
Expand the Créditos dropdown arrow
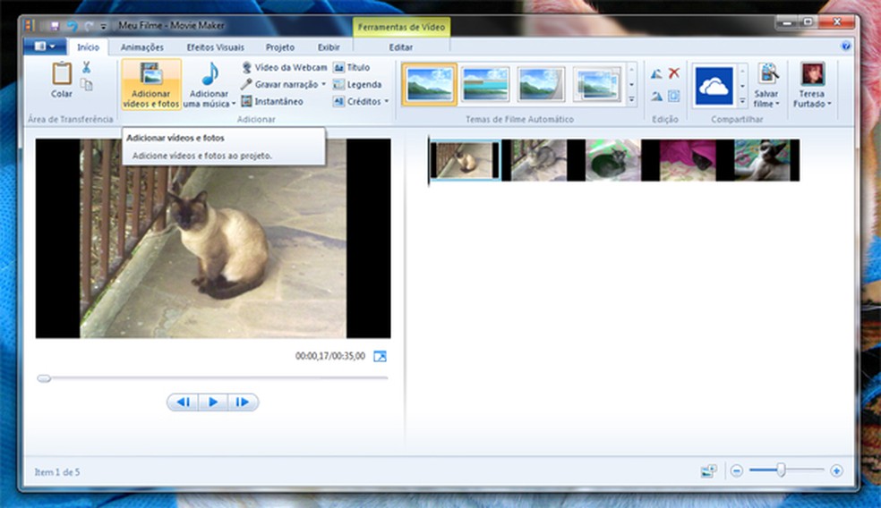(x=386, y=101)
